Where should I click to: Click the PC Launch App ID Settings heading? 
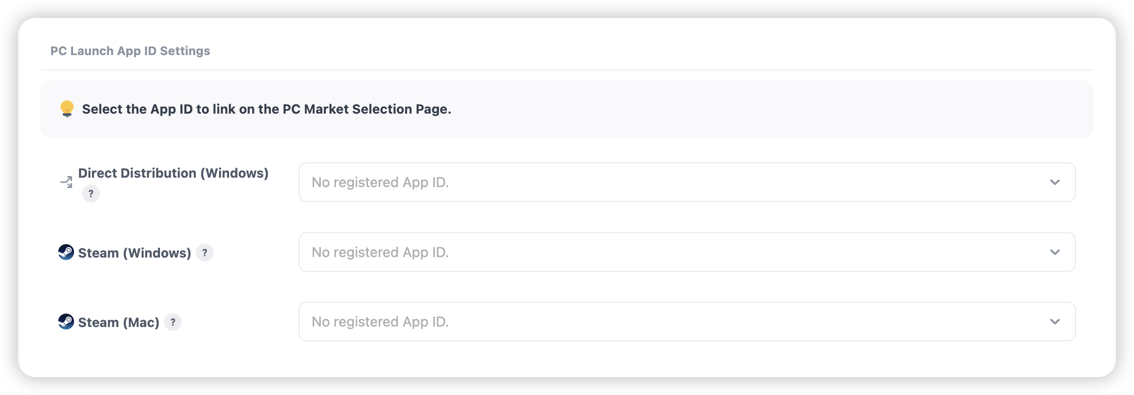[130, 51]
